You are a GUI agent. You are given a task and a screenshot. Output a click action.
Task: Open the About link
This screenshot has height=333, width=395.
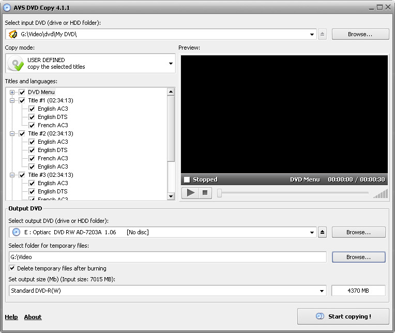click(33, 317)
